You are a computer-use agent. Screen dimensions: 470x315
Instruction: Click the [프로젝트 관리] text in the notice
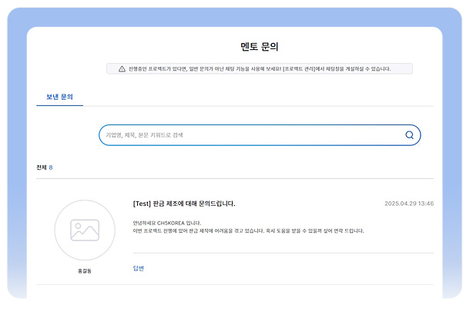pos(302,68)
